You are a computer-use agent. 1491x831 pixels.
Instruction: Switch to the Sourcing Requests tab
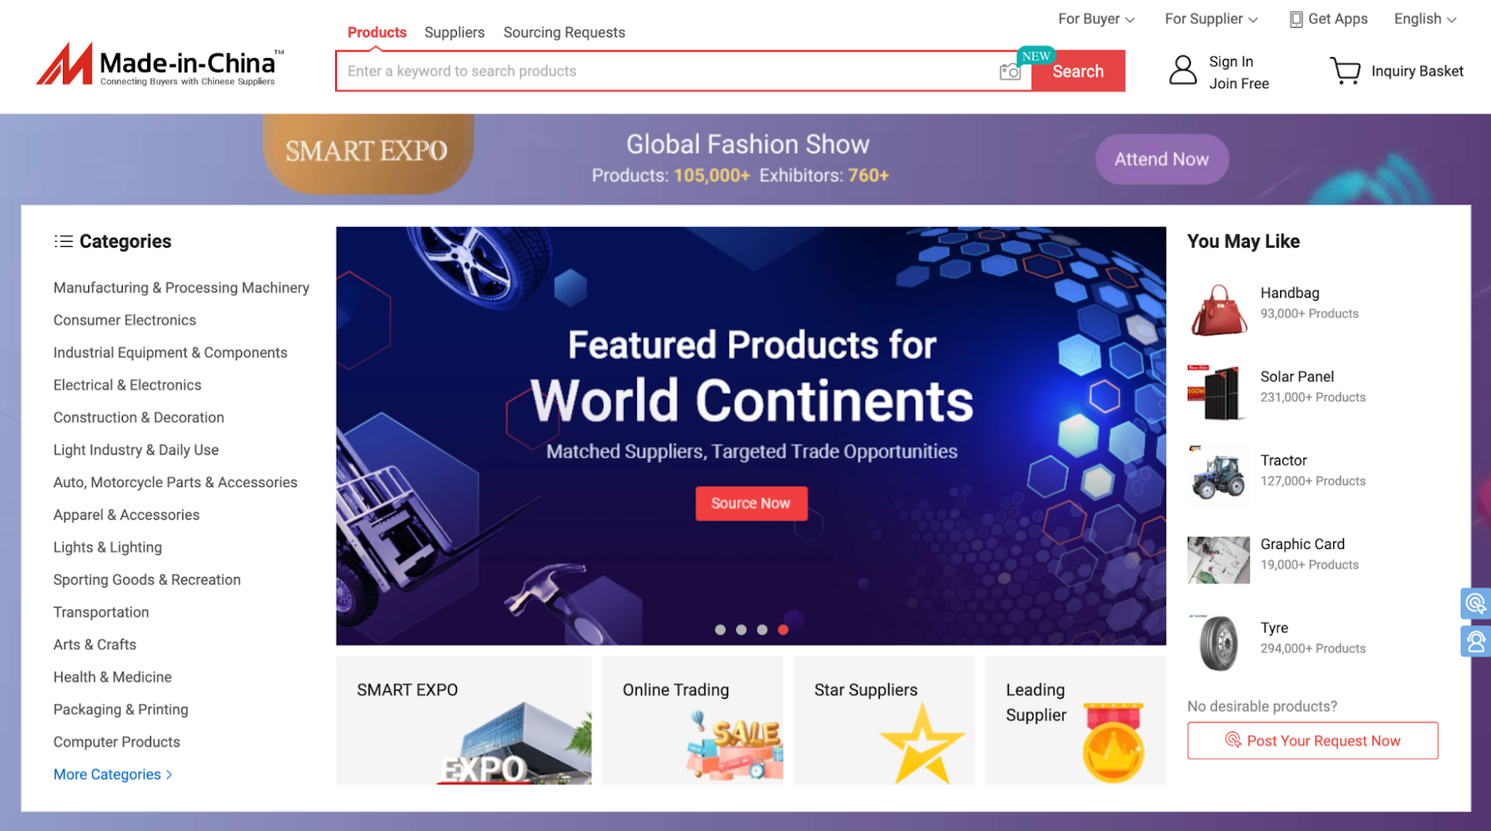tap(564, 33)
